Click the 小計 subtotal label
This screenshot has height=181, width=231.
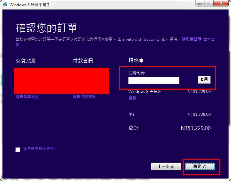[x=132, y=115]
